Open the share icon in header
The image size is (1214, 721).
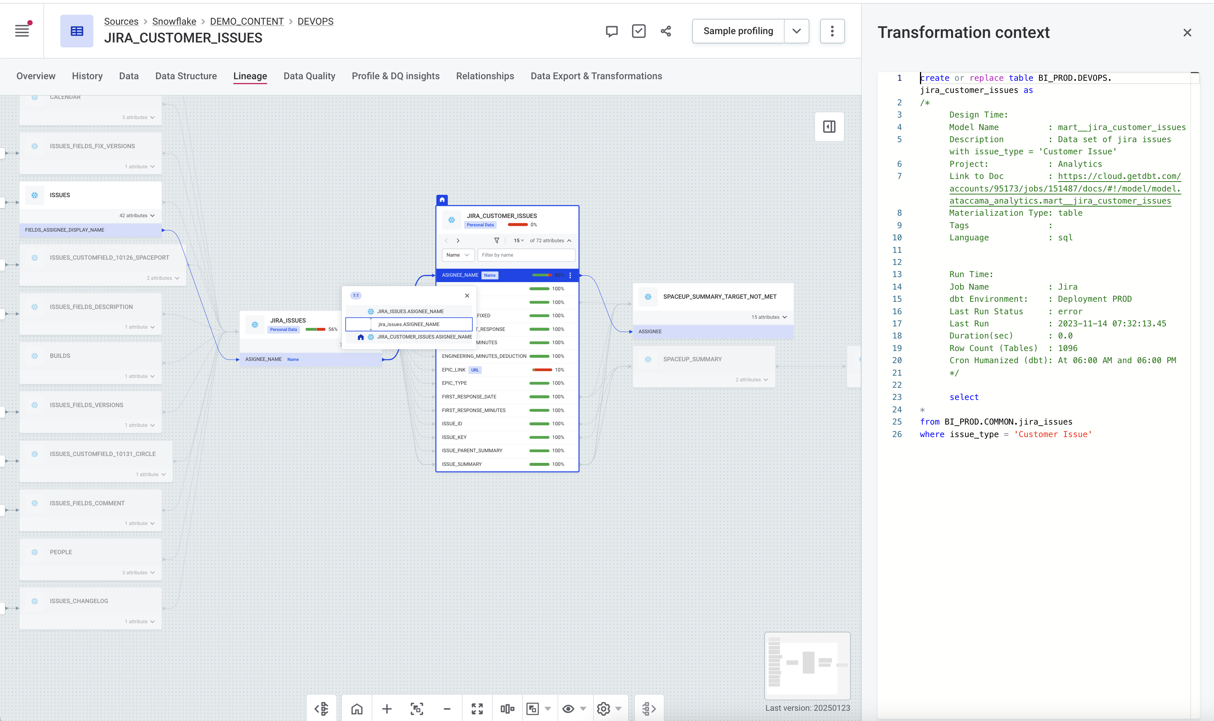pyautogui.click(x=665, y=31)
